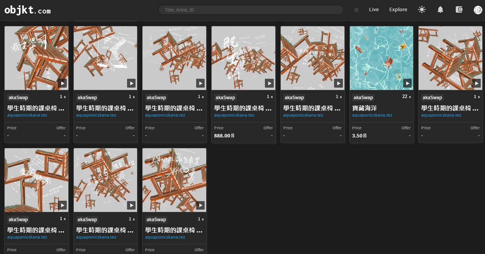Click the 3.50 price on ocean card

[x=359, y=135]
